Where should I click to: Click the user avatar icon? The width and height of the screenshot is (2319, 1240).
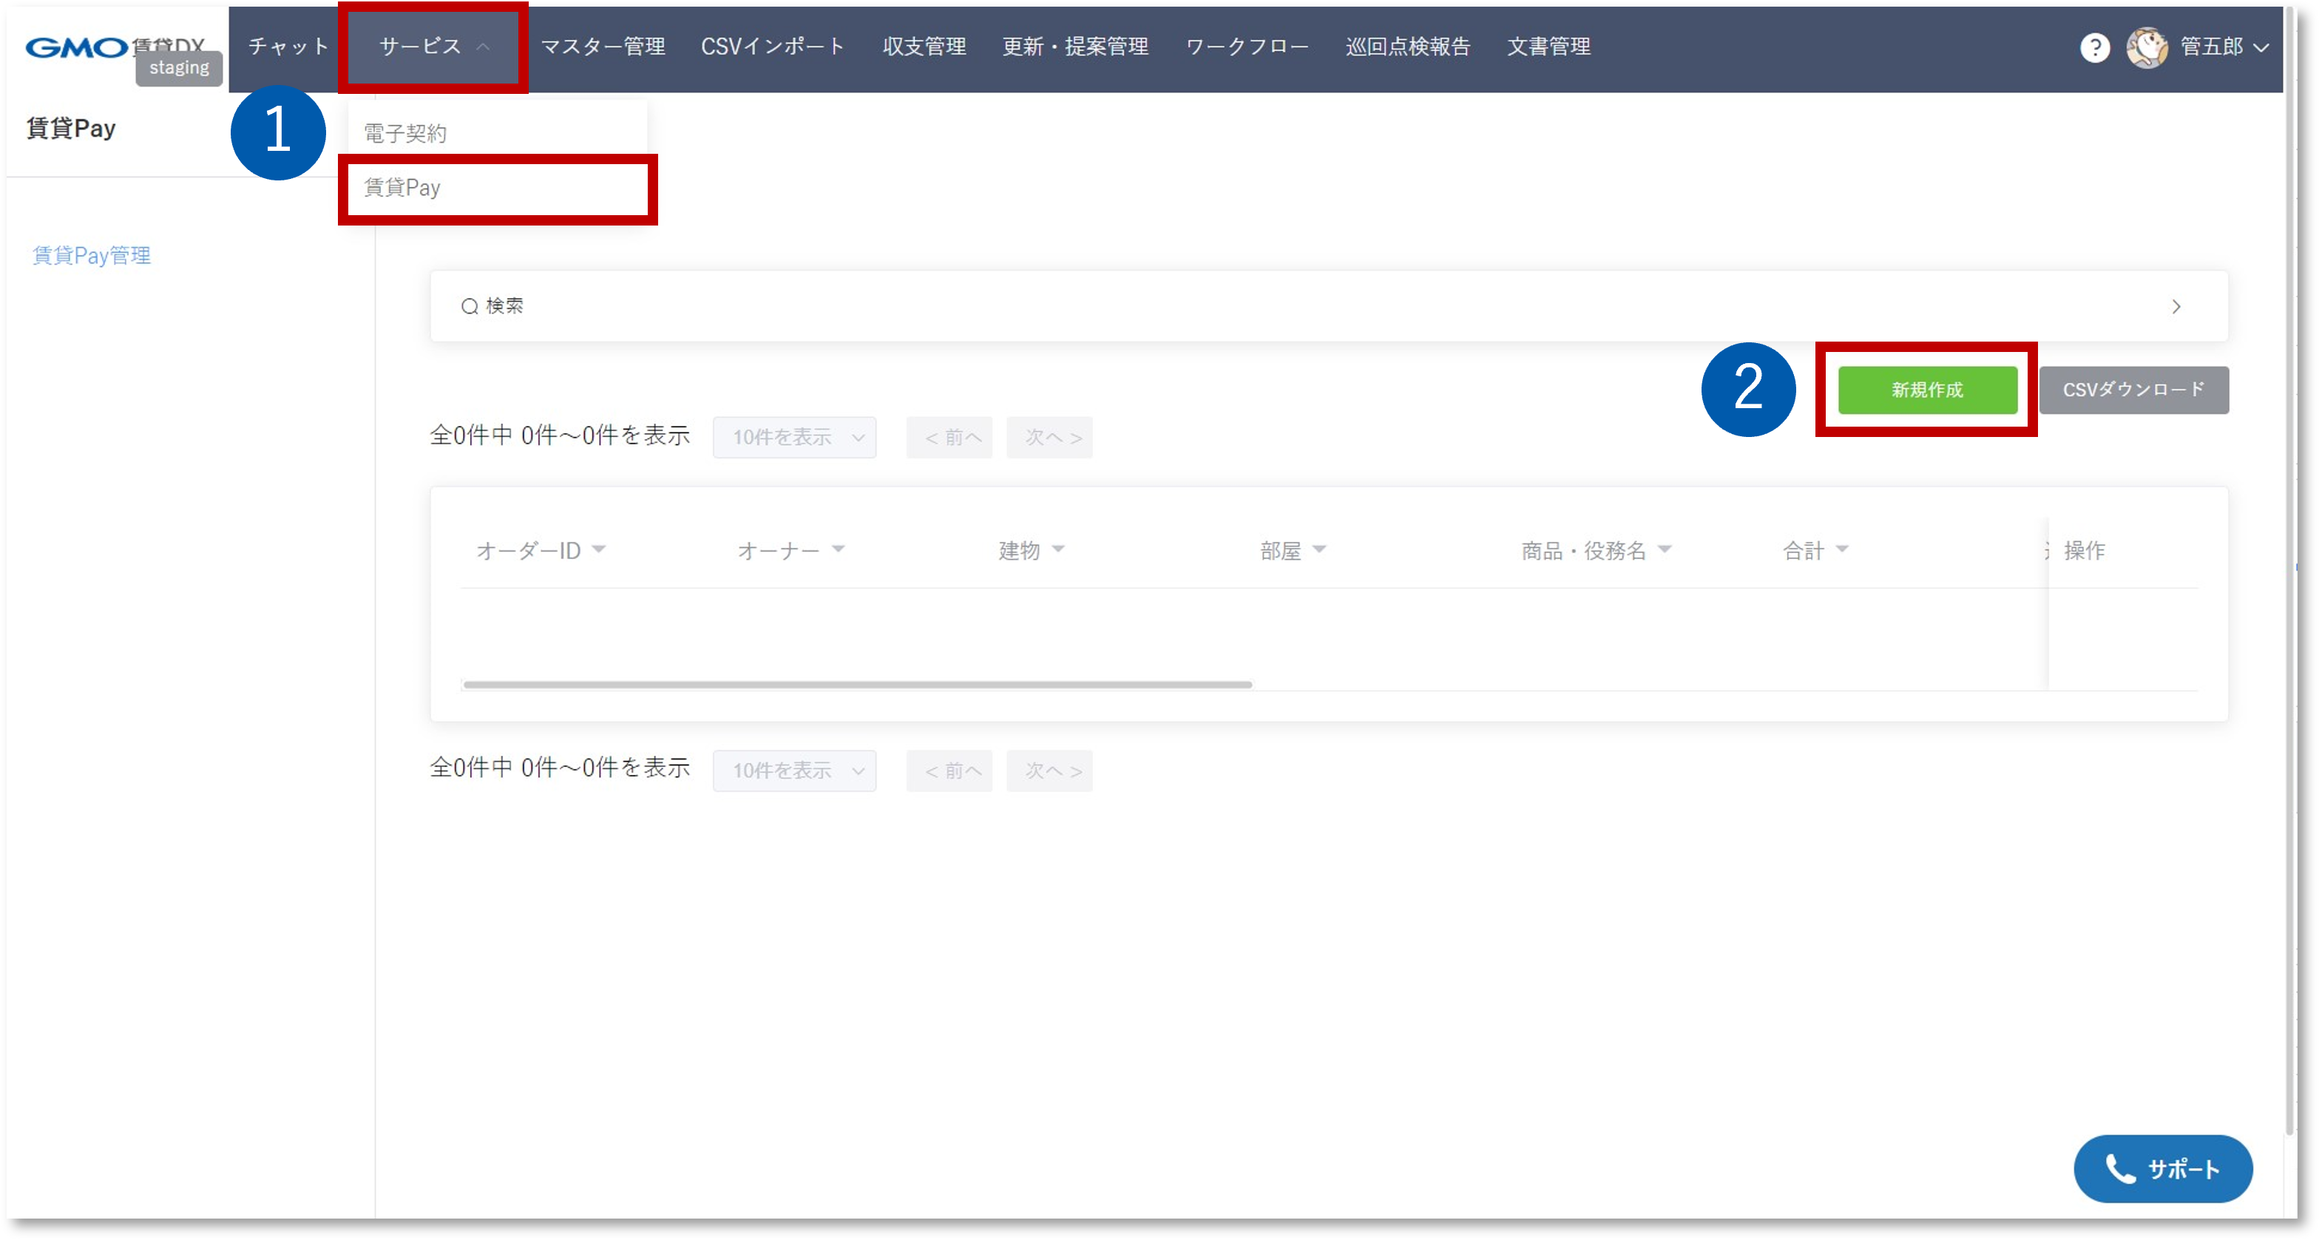[2146, 47]
